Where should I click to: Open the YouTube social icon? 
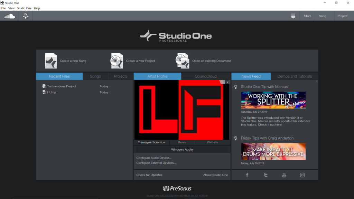click(x=284, y=175)
